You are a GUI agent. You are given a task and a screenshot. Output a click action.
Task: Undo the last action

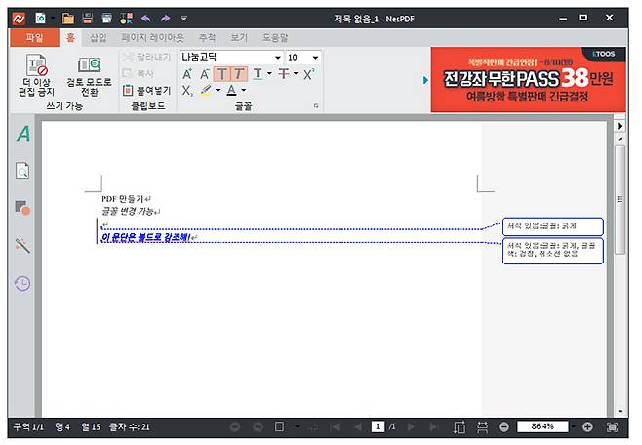[145, 18]
